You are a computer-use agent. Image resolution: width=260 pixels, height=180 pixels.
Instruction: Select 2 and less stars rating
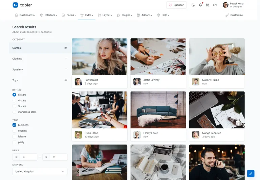(14, 112)
